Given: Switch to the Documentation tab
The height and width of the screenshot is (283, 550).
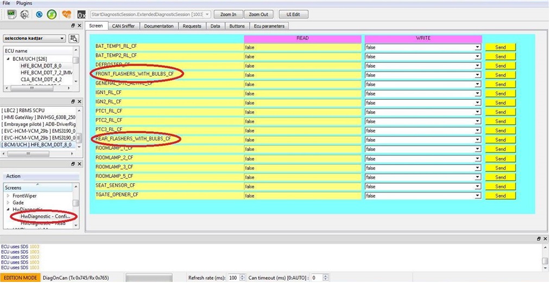Looking at the screenshot, I should pos(159,26).
